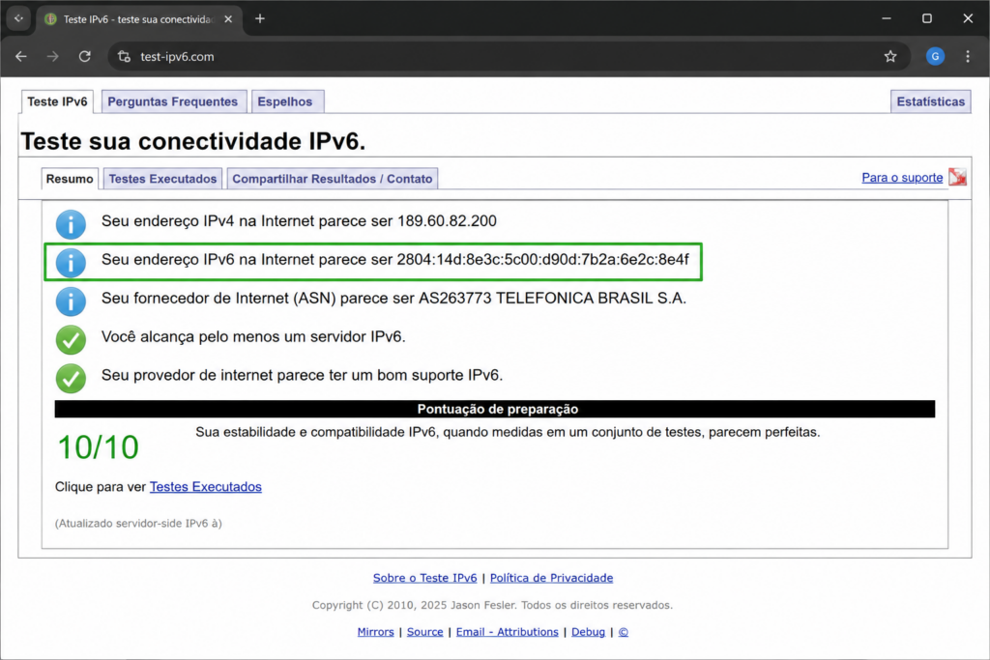
Task: Open a new browser tab
Action: pyautogui.click(x=259, y=19)
